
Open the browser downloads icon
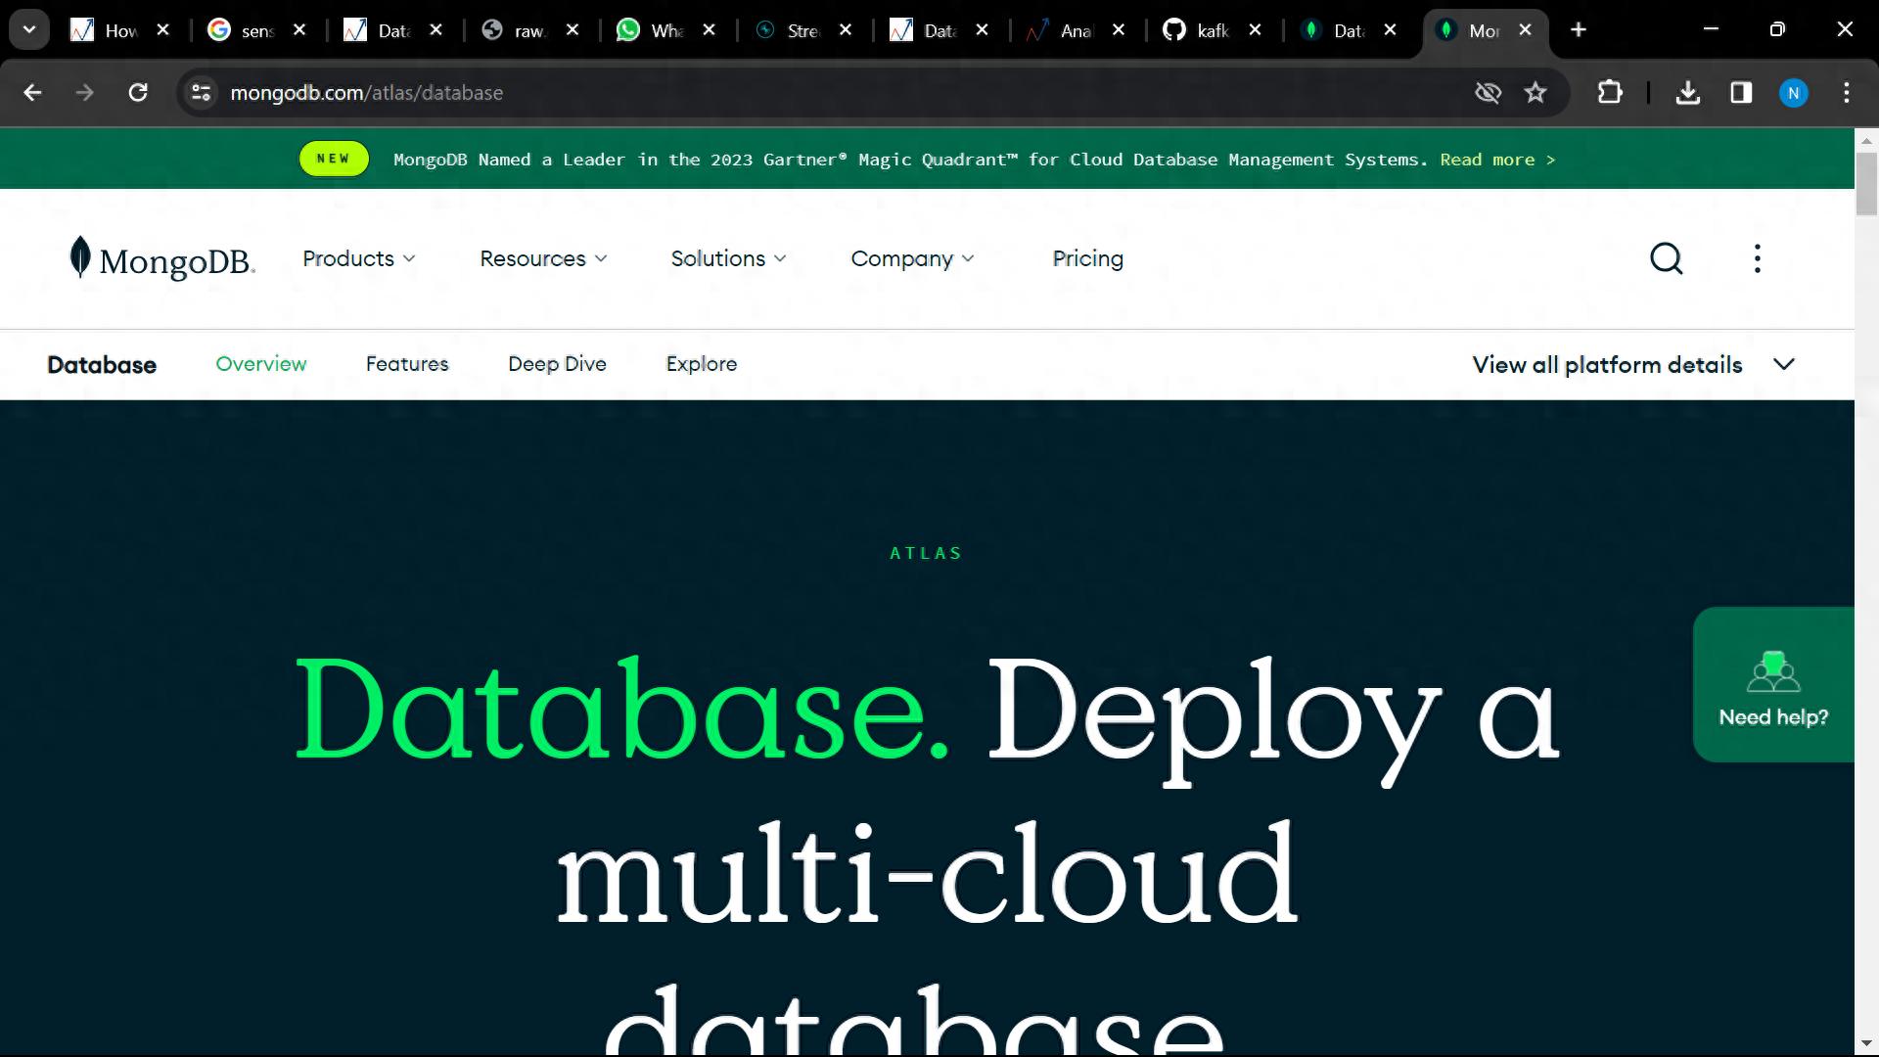(x=1688, y=93)
